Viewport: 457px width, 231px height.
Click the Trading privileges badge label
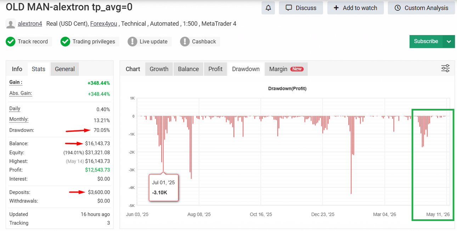pyautogui.click(x=94, y=41)
